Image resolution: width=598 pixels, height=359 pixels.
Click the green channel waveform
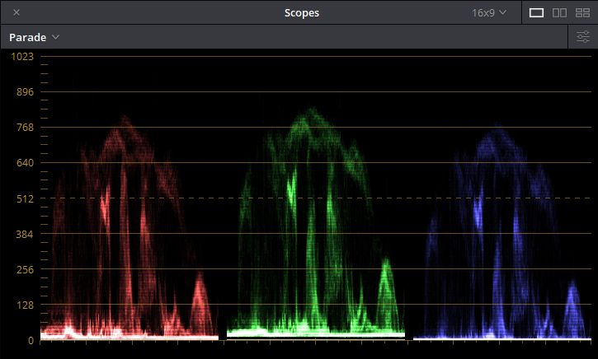click(x=316, y=223)
